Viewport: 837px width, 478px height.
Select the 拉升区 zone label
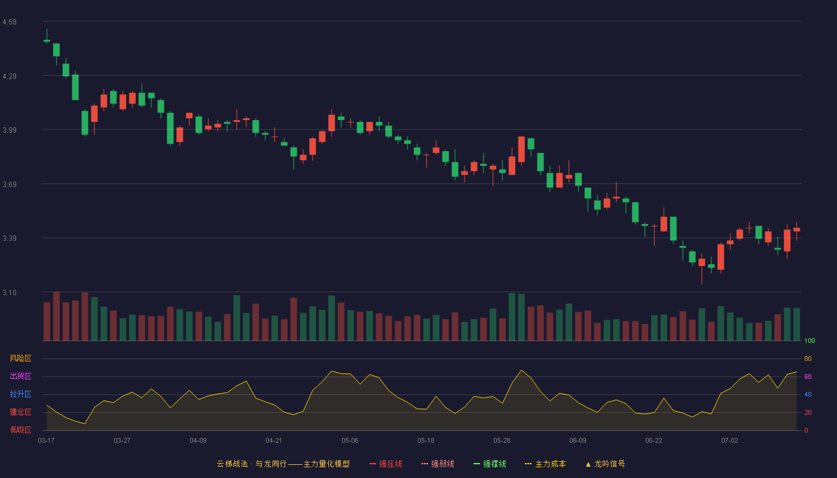tap(20, 394)
